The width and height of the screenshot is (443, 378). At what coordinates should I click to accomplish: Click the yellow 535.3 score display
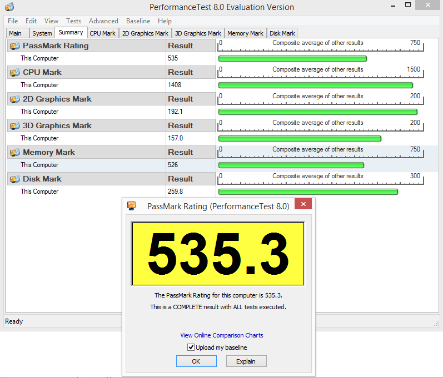(218, 254)
